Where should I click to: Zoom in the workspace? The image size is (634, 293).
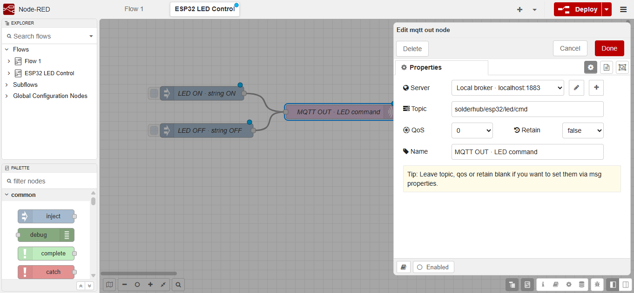coord(150,285)
